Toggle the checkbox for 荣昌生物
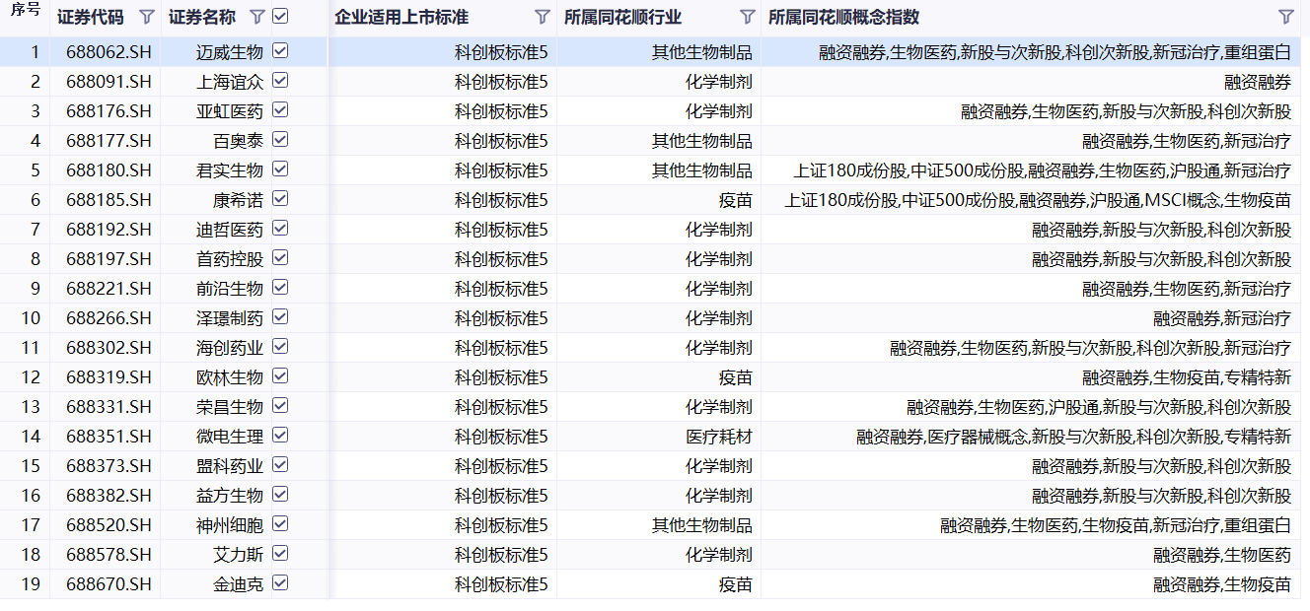Screen dimensions: 1310x611 280,406
